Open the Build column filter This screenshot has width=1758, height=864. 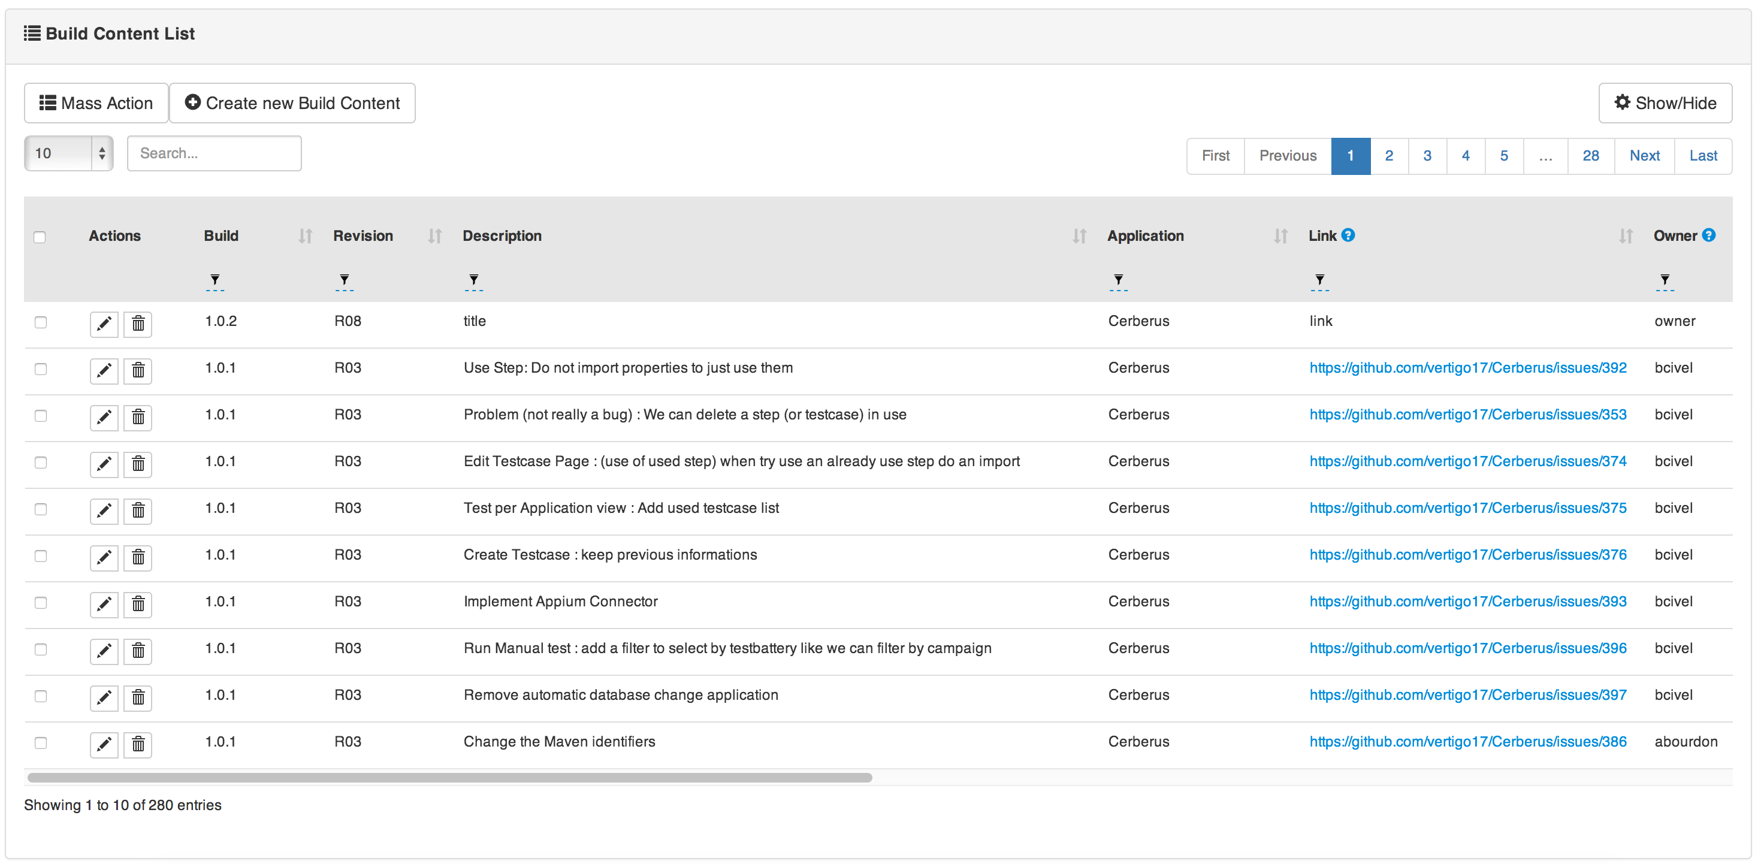(x=215, y=281)
